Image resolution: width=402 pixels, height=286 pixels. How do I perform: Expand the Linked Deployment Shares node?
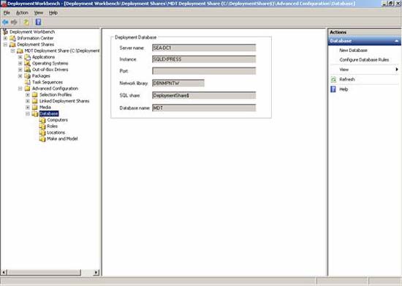[x=28, y=101]
